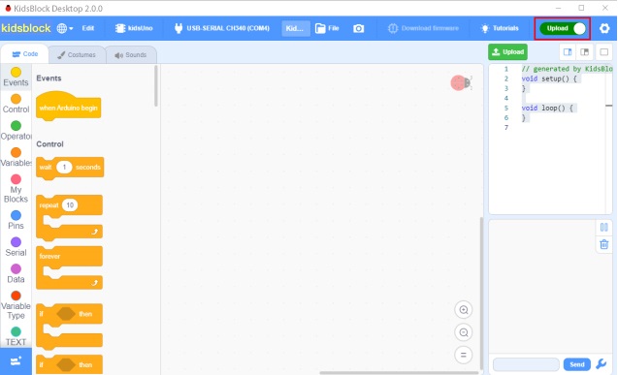Select the My Blocks category

(16, 189)
